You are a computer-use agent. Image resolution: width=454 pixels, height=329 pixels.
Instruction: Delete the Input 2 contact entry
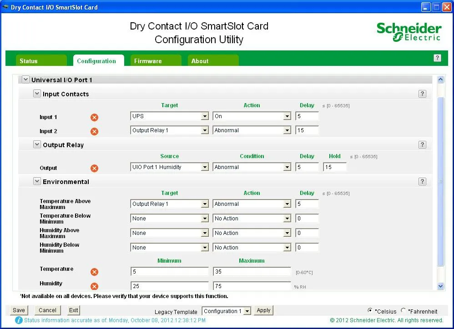94,131
